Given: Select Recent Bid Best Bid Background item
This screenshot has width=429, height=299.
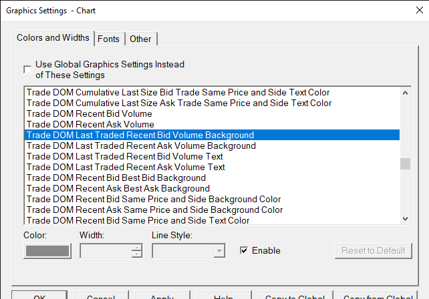Looking at the screenshot, I should coord(116,178).
